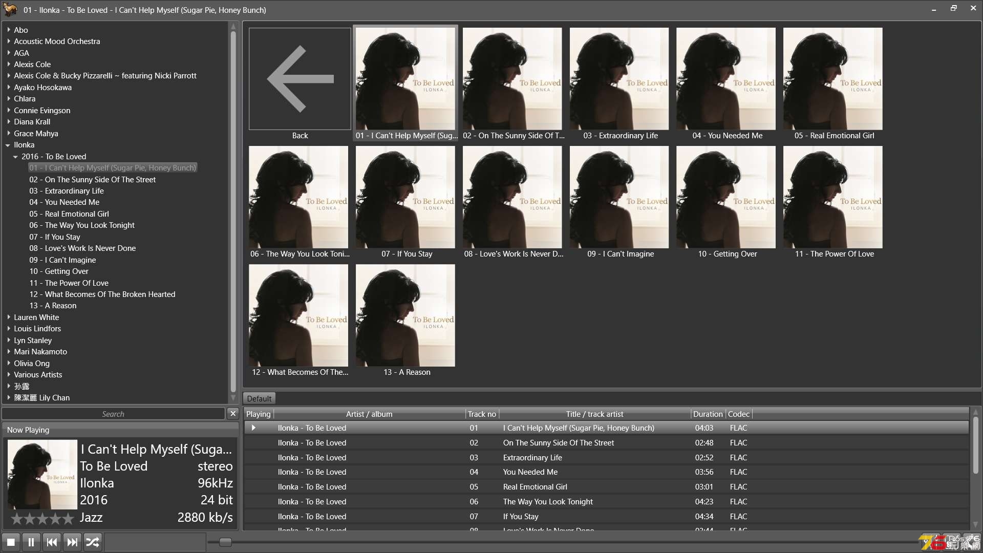Viewport: 983px width, 553px height.
Task: Select playlist row Real Emotional Girl
Action: [x=606, y=486]
